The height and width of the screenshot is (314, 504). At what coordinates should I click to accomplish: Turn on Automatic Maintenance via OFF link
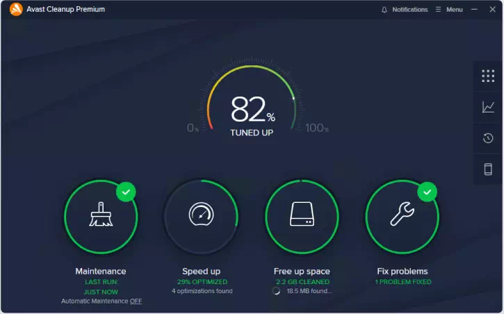(136, 301)
